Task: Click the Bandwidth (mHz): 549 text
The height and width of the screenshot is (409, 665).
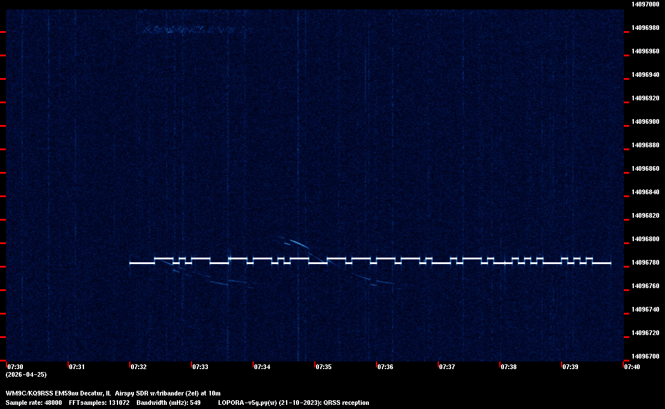Action: [x=168, y=403]
